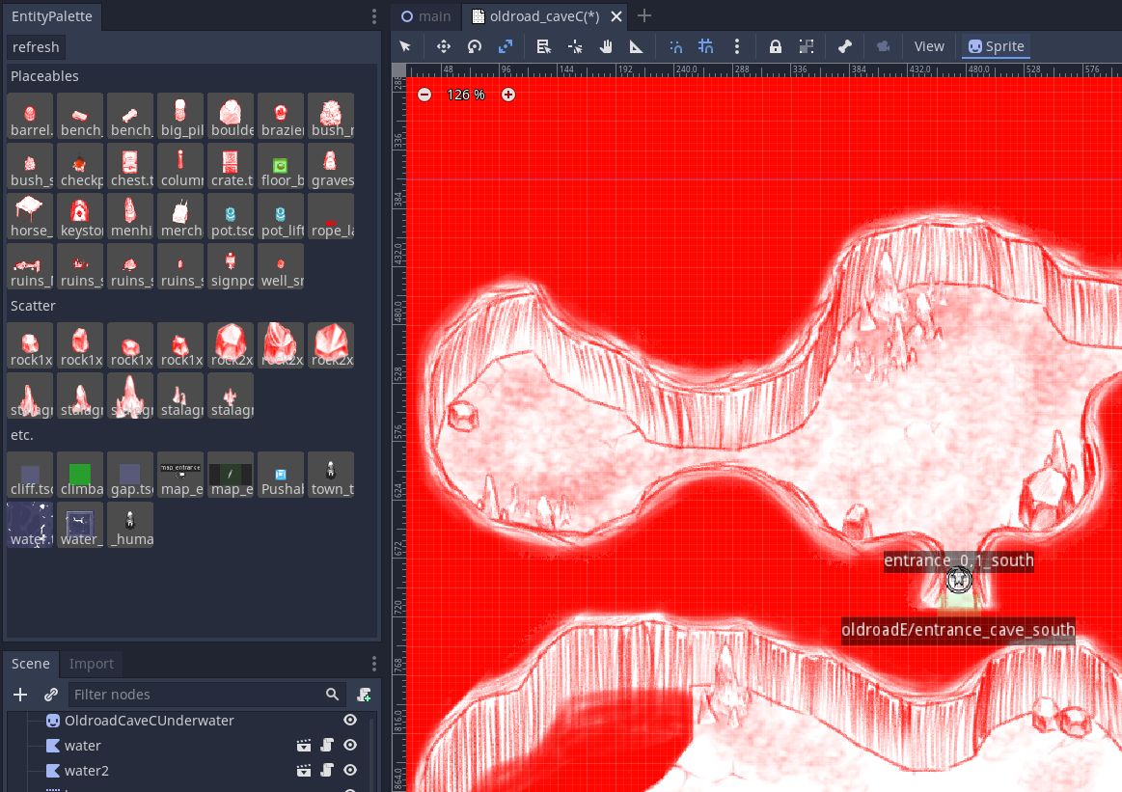Screen dimensions: 1122x792
Task: Open the View menu in the toolbar
Action: (929, 46)
